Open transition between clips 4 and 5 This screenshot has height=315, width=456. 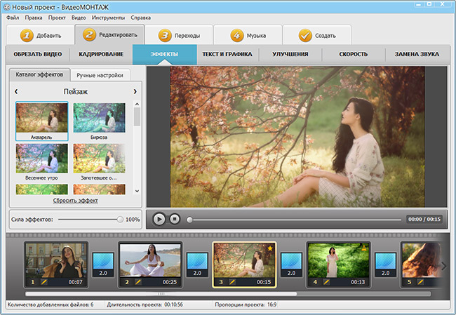tap(386, 264)
